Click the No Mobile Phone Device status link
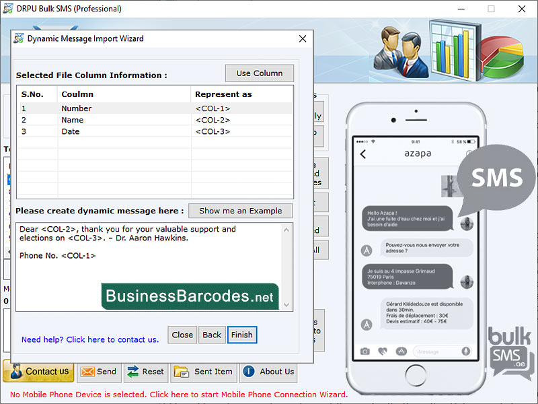 pyautogui.click(x=179, y=395)
